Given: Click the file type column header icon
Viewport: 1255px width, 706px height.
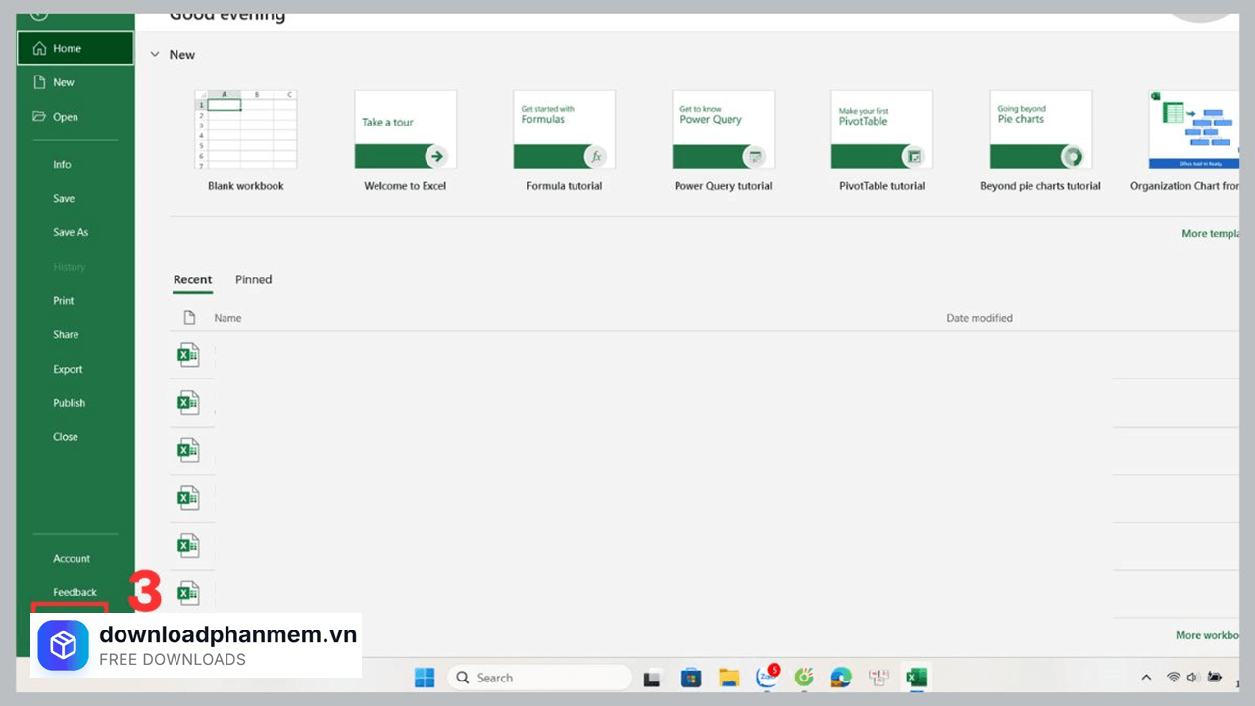Looking at the screenshot, I should 190,318.
